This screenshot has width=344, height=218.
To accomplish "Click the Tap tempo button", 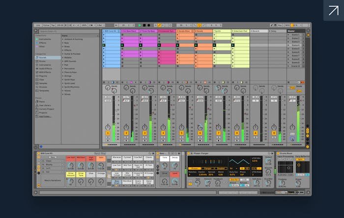I will pos(52,25).
